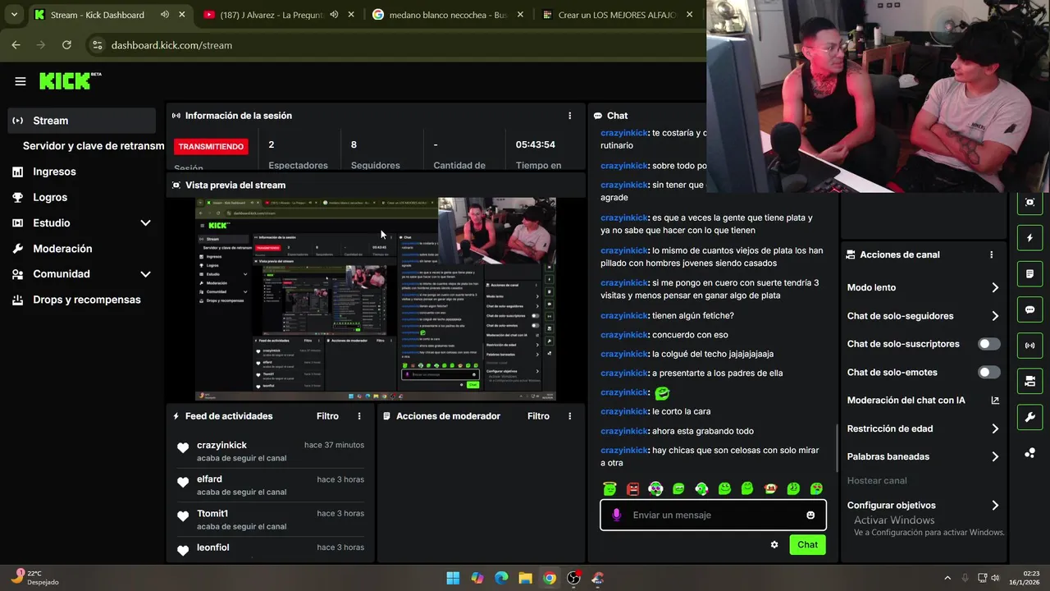Viewport: 1050px width, 591px height.
Task: Open Acciones de moderador filter
Action: (538, 416)
